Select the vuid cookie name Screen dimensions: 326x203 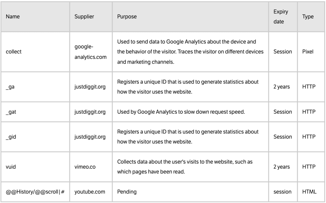click(11, 167)
